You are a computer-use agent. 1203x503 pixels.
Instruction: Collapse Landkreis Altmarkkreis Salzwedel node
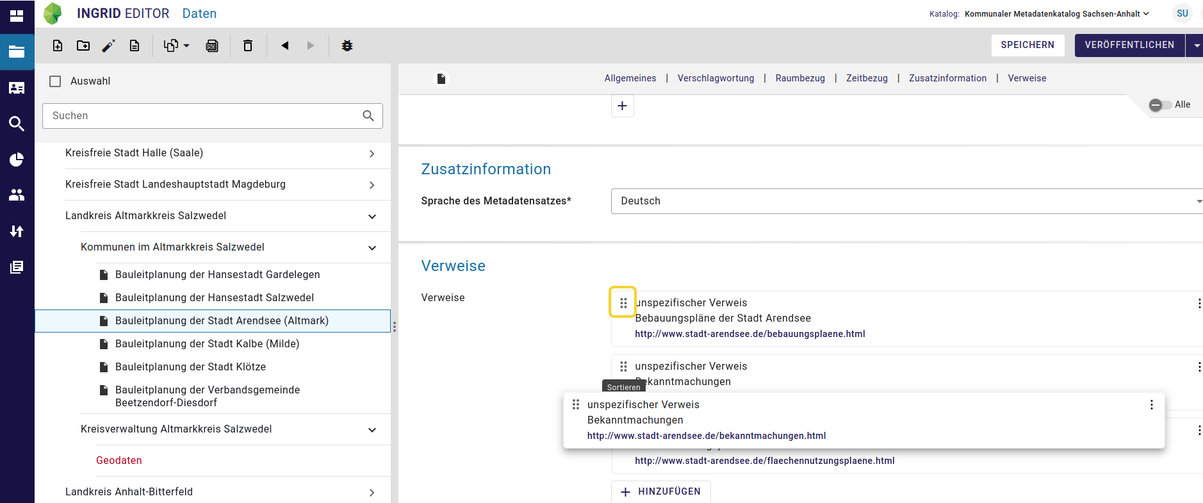coord(372,217)
